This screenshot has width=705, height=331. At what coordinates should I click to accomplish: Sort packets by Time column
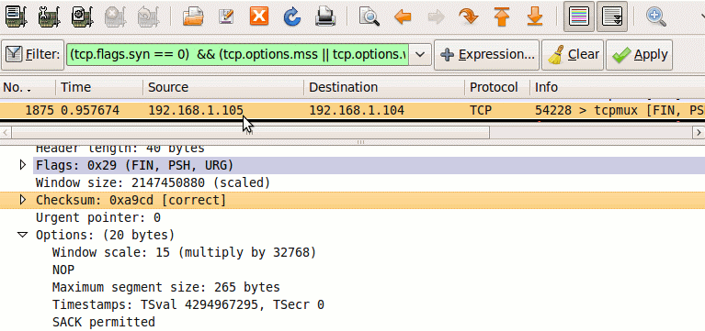point(99,87)
